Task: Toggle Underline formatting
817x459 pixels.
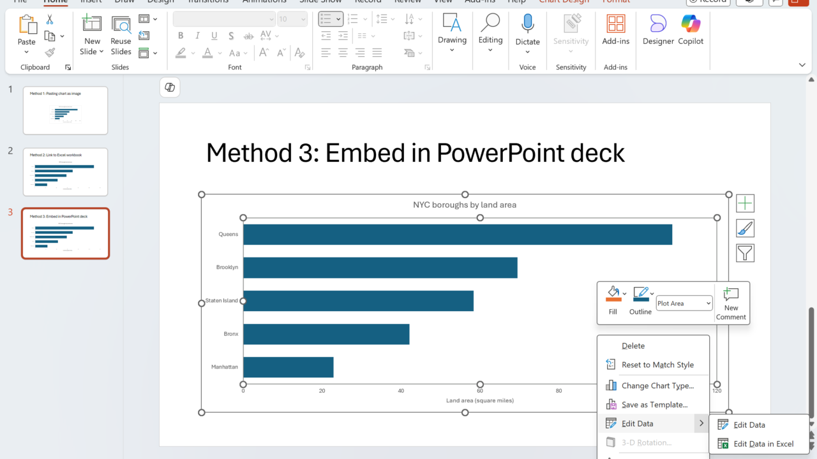Action: pos(214,36)
